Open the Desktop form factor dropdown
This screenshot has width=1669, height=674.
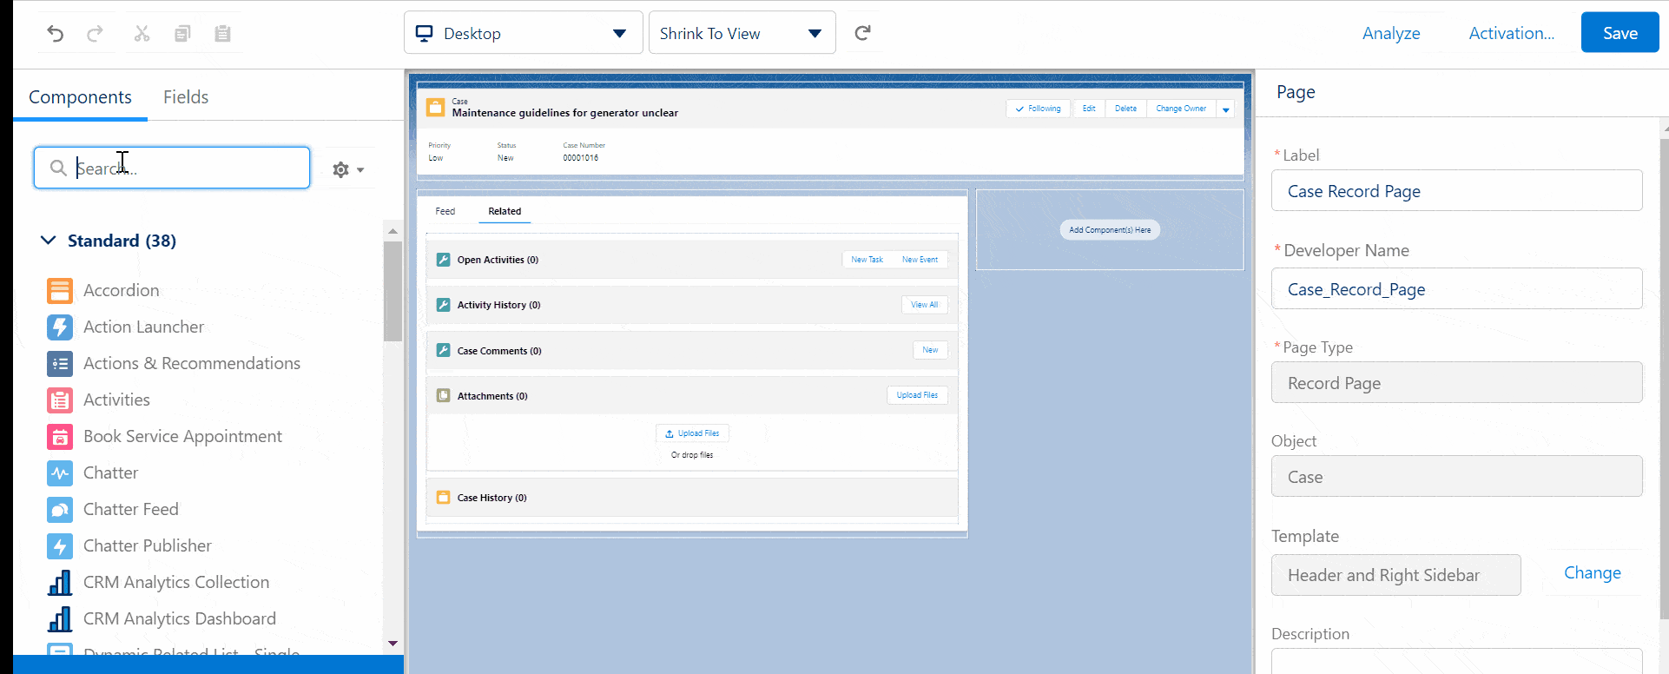pos(523,33)
